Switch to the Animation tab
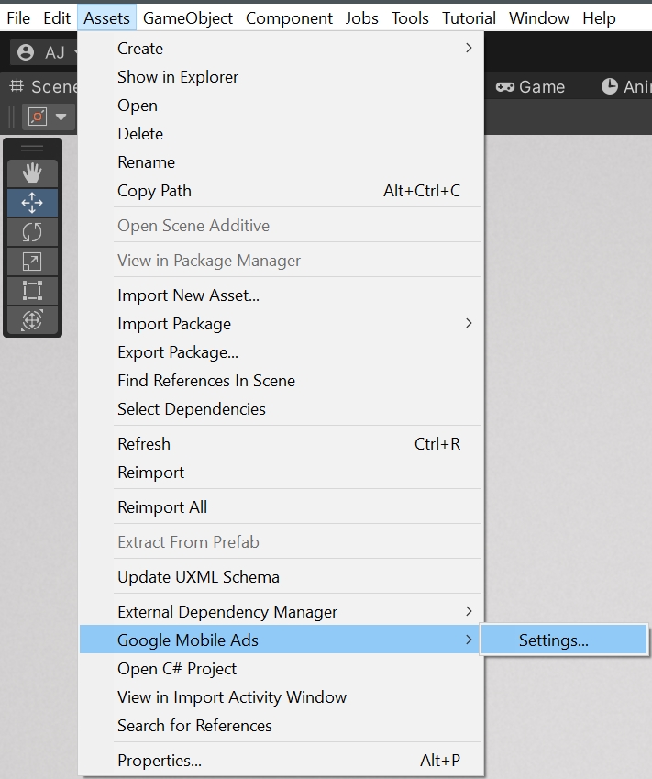652x779 pixels. [x=625, y=87]
